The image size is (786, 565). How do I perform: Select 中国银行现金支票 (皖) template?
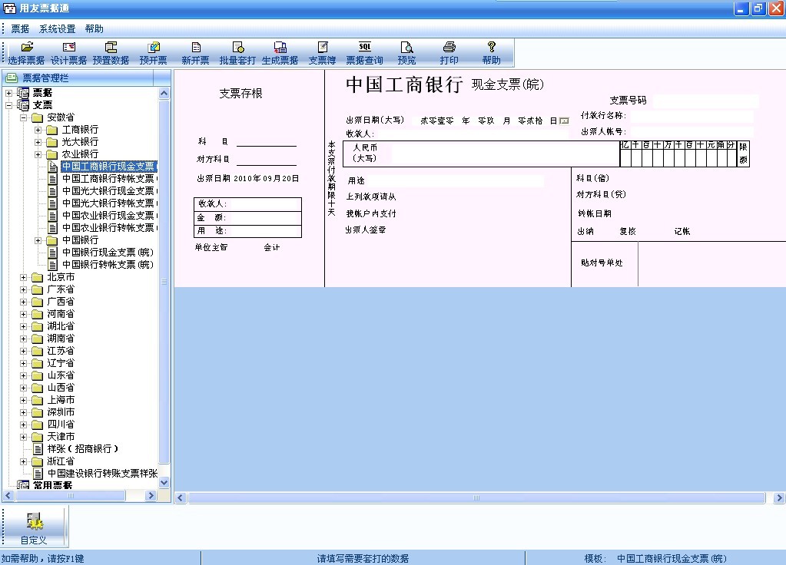[x=108, y=253]
